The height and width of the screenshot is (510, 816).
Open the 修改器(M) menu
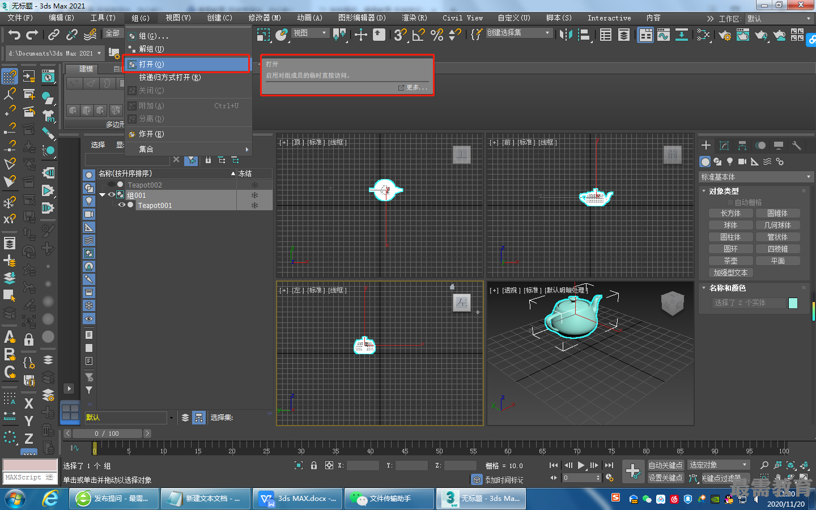[265, 18]
